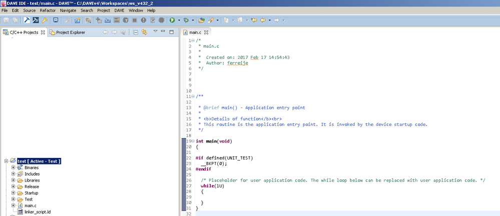Click the 'int main(void)' code line
The width and height of the screenshot is (500, 216).
pos(214,141)
